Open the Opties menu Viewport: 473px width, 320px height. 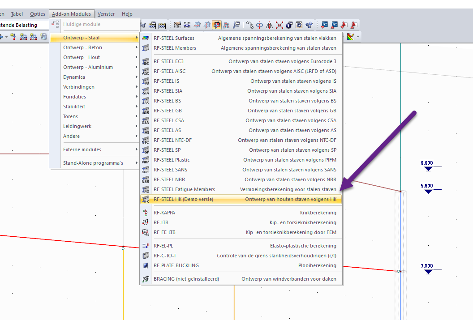[38, 14]
